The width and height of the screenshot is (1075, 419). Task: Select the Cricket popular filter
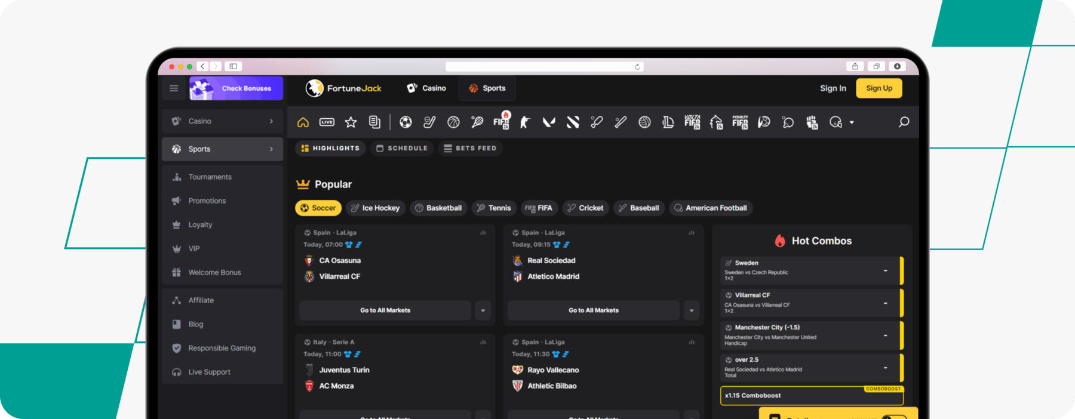click(x=586, y=208)
